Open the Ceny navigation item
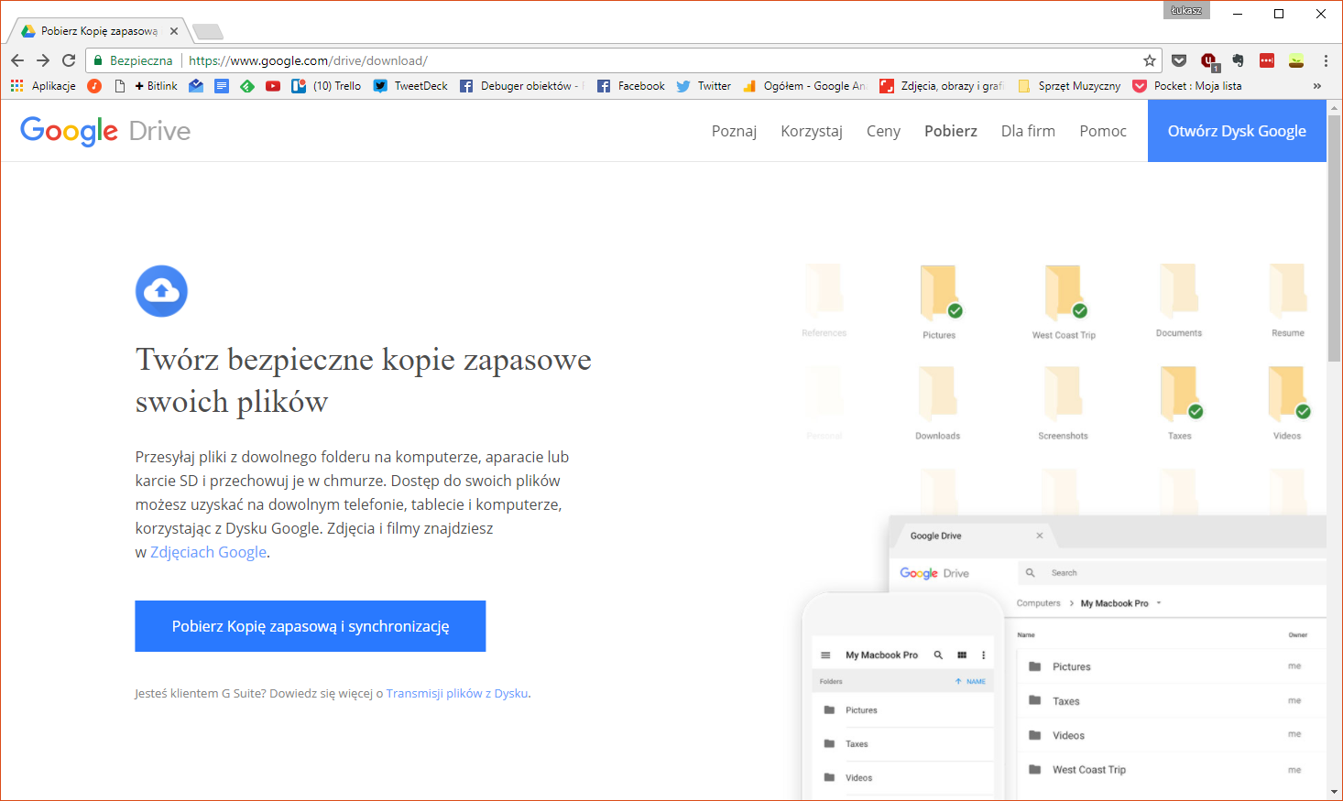Image resolution: width=1343 pixels, height=801 pixels. pyautogui.click(x=883, y=131)
